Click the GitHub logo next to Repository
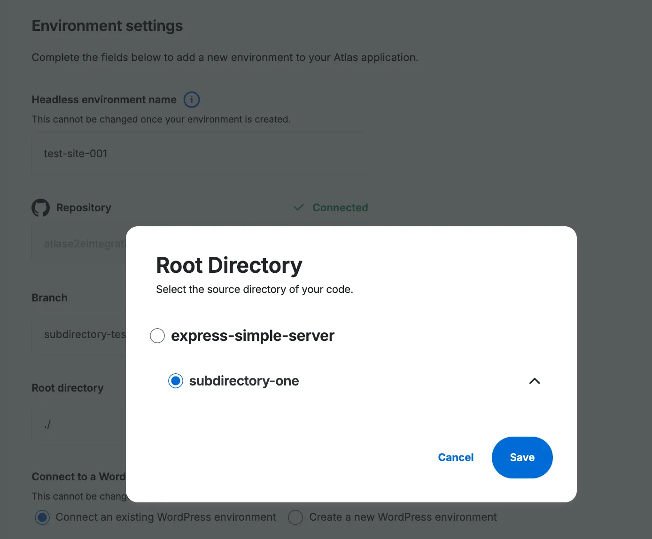The image size is (652, 539). [x=40, y=208]
